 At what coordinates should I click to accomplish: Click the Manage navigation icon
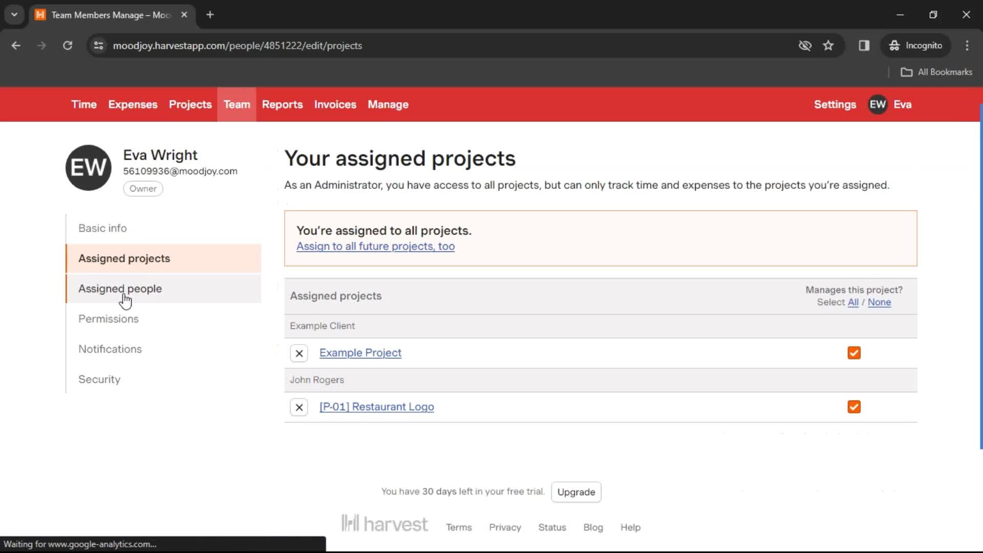coord(388,104)
